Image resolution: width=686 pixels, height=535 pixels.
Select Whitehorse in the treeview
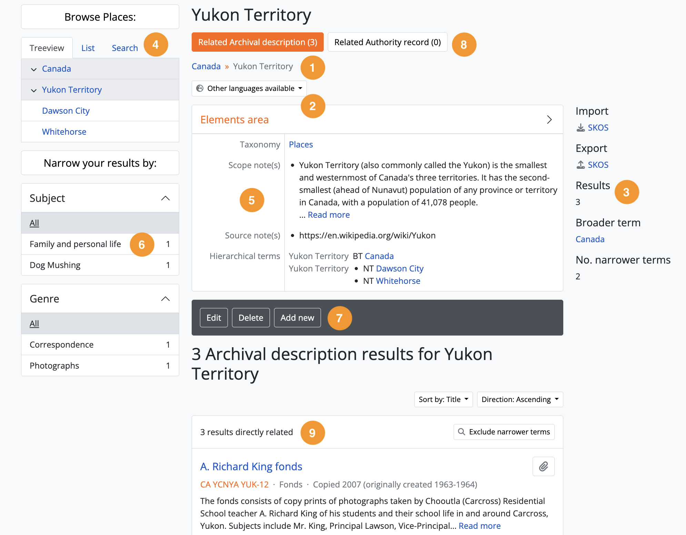[64, 132]
